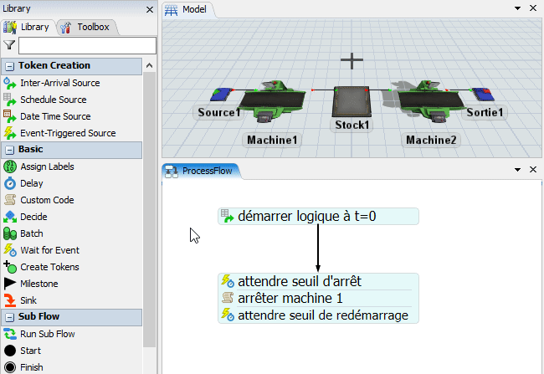The height and width of the screenshot is (374, 544).
Task: Choose the Milestone flag activity
Action: point(10,284)
